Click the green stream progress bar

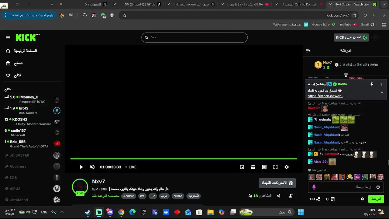click(x=184, y=159)
